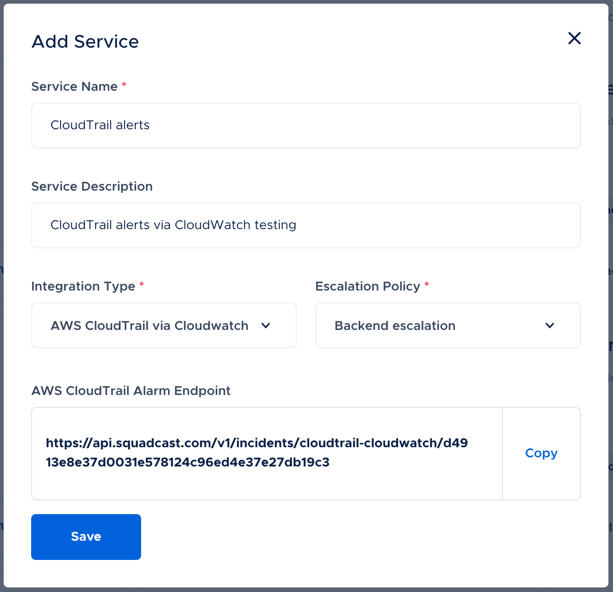Screen dimensions: 613x592
Task: Open the Integration Type dropdown
Action: 164,325
